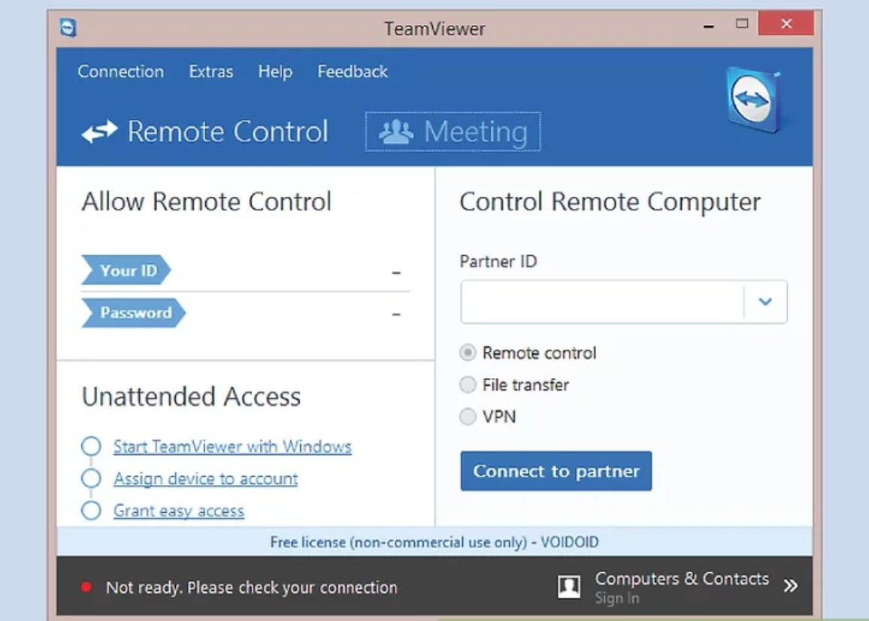Screen dimensions: 869x621
Task: Open the Extras menu
Action: pyautogui.click(x=211, y=71)
